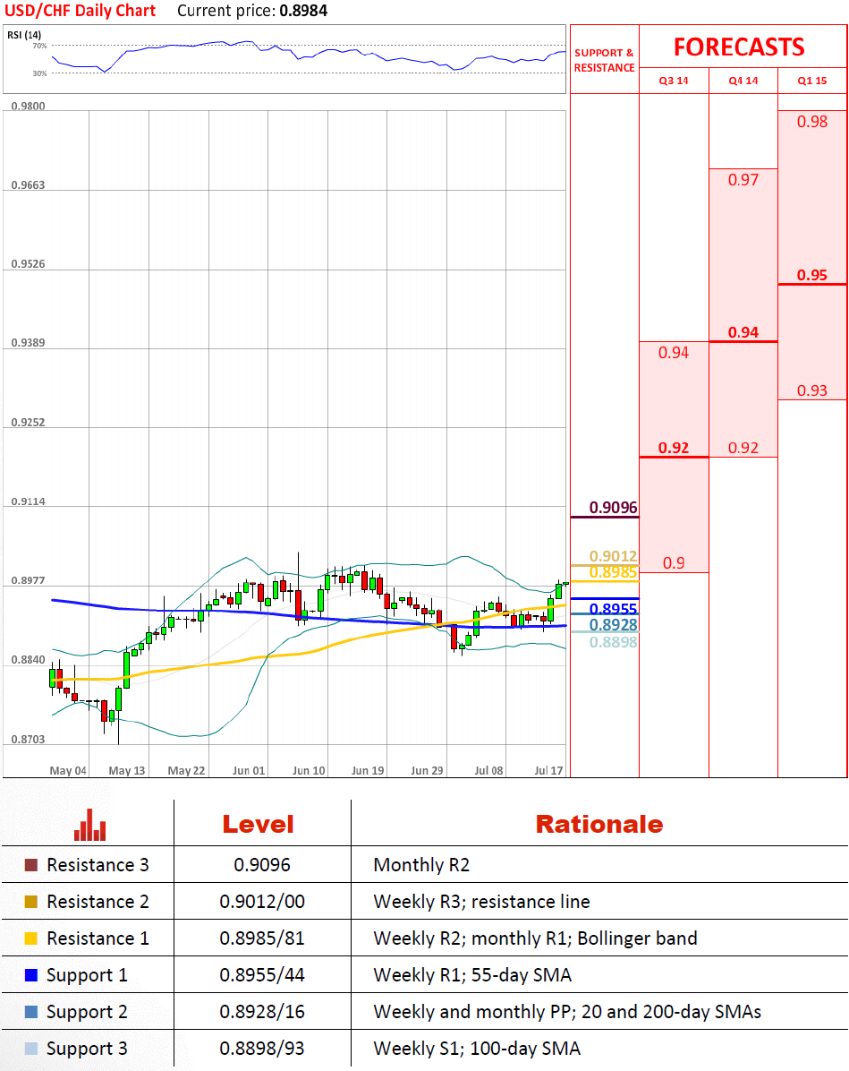The height and width of the screenshot is (1071, 849).
Task: Click the FORECASTS heading
Action: coord(739,47)
